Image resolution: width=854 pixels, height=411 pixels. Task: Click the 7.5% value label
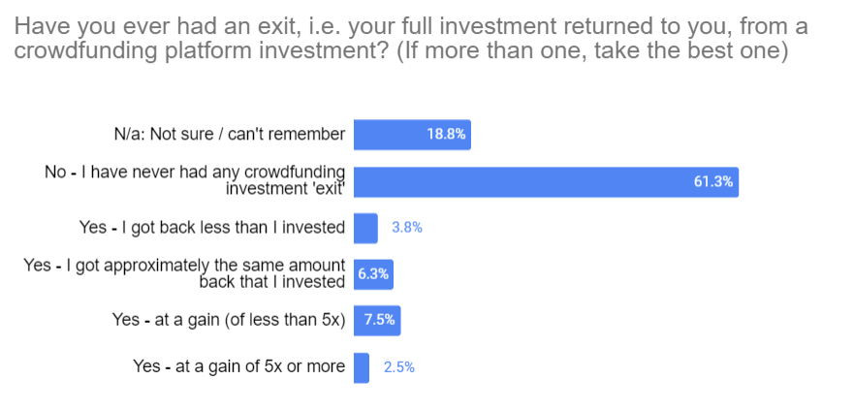coord(380,321)
